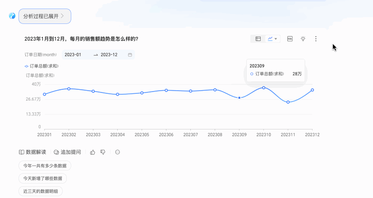Click the 202308 x-axis label
Image resolution: width=373 pixels, height=198 pixels.
coord(215,135)
